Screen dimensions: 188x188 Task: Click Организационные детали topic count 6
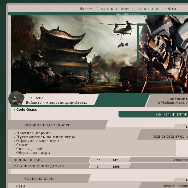(x=98, y=167)
